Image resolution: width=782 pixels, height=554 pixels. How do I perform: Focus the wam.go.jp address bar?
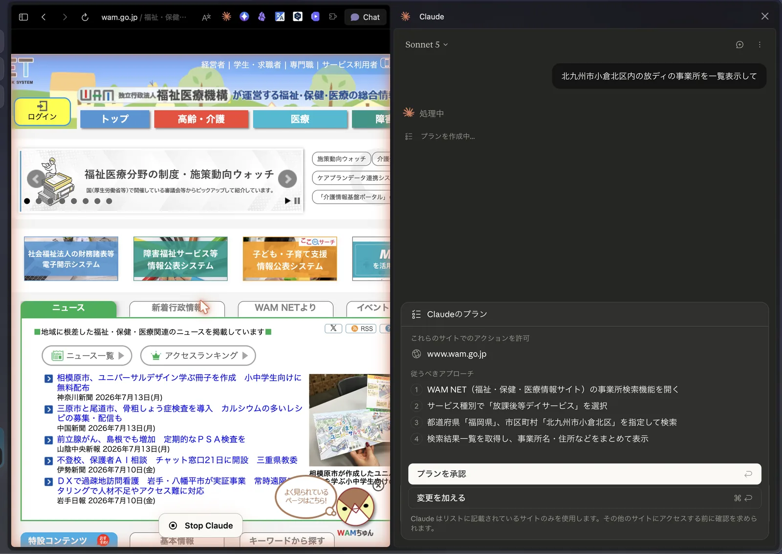144,17
